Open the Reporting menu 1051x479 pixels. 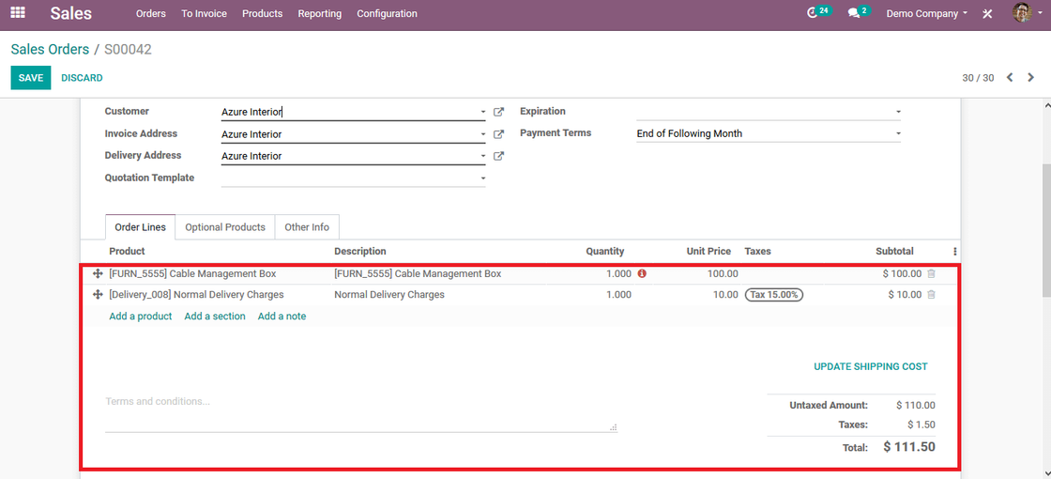[x=320, y=13]
